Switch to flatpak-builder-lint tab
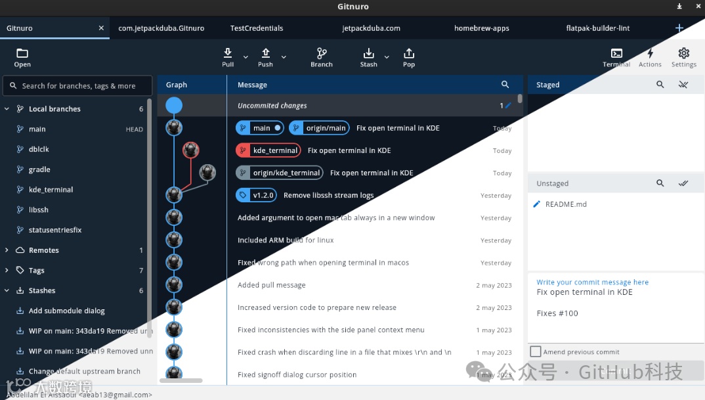This screenshot has width=705, height=400. (597, 28)
